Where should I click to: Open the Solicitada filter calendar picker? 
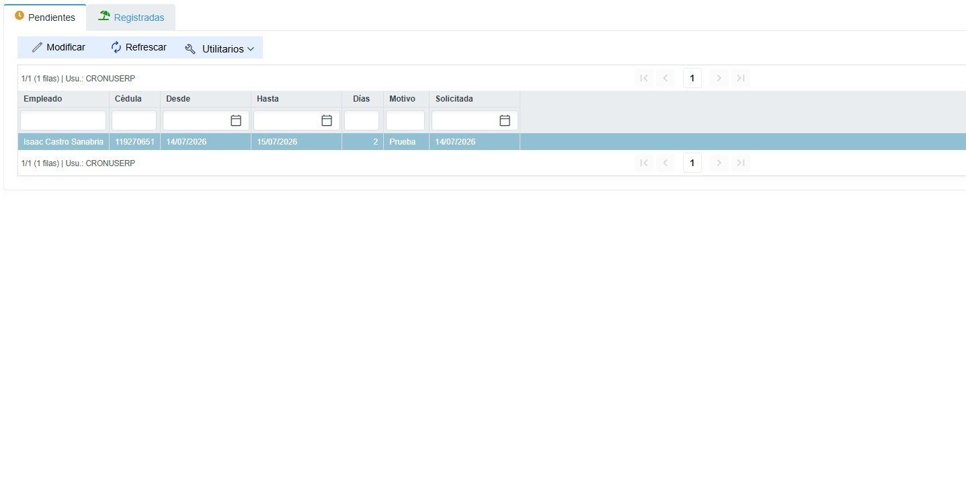[505, 120]
